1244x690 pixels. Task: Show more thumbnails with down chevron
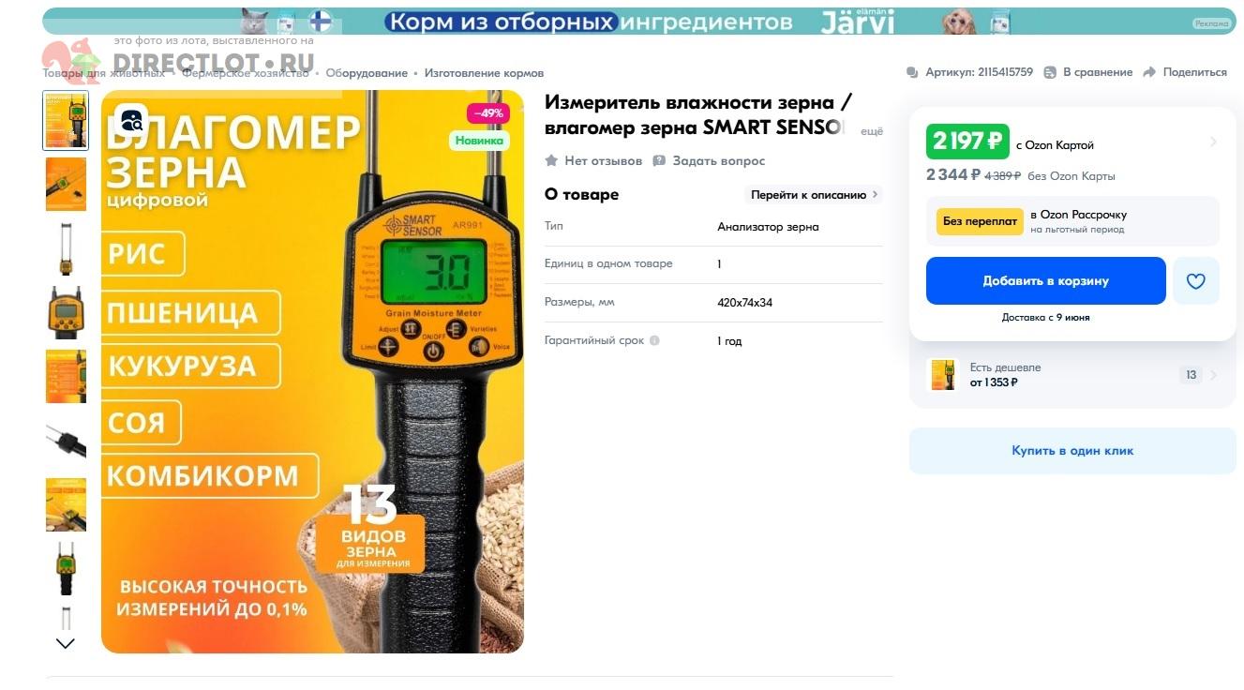[66, 643]
